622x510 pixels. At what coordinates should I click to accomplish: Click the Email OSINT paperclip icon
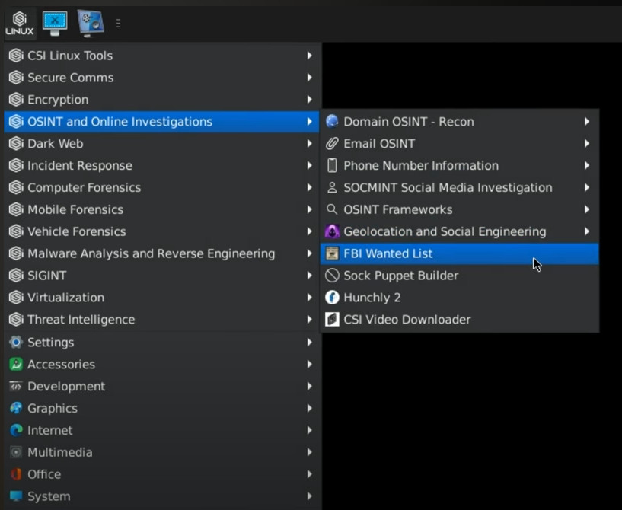[x=332, y=143]
